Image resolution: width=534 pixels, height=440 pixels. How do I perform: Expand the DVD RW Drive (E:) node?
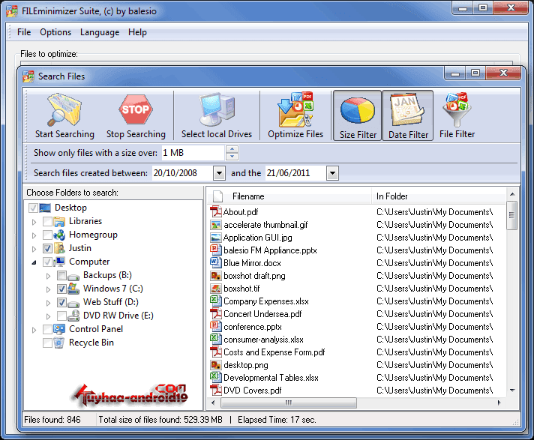pos(48,316)
